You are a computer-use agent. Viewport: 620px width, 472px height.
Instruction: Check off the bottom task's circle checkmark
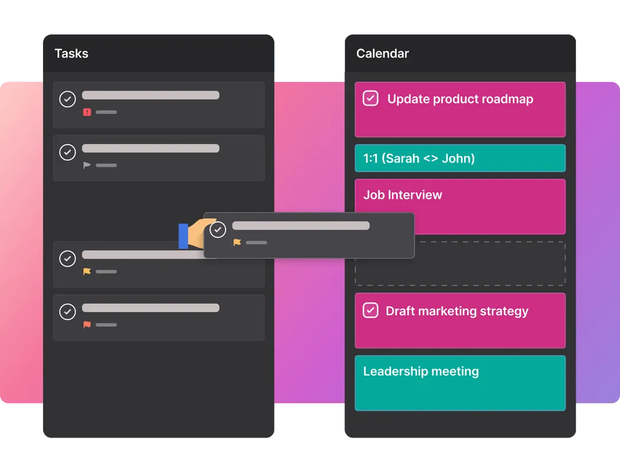point(68,312)
